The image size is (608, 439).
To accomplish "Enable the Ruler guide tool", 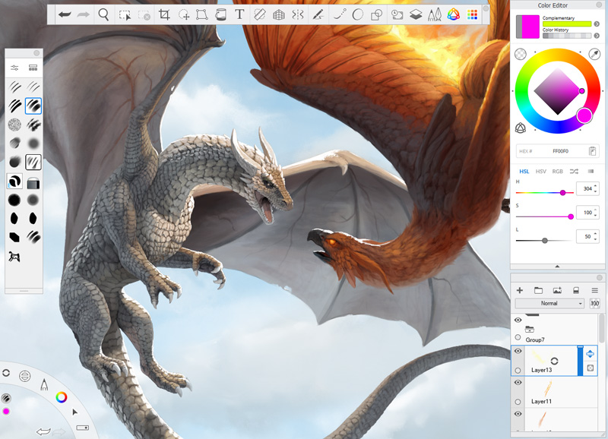I will [259, 14].
